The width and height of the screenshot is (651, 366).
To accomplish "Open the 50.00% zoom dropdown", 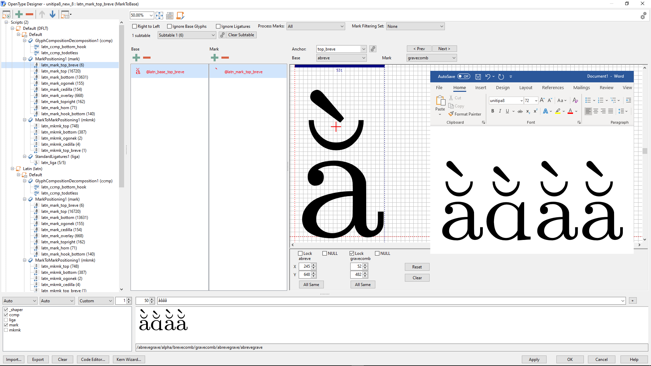I will click(x=151, y=15).
